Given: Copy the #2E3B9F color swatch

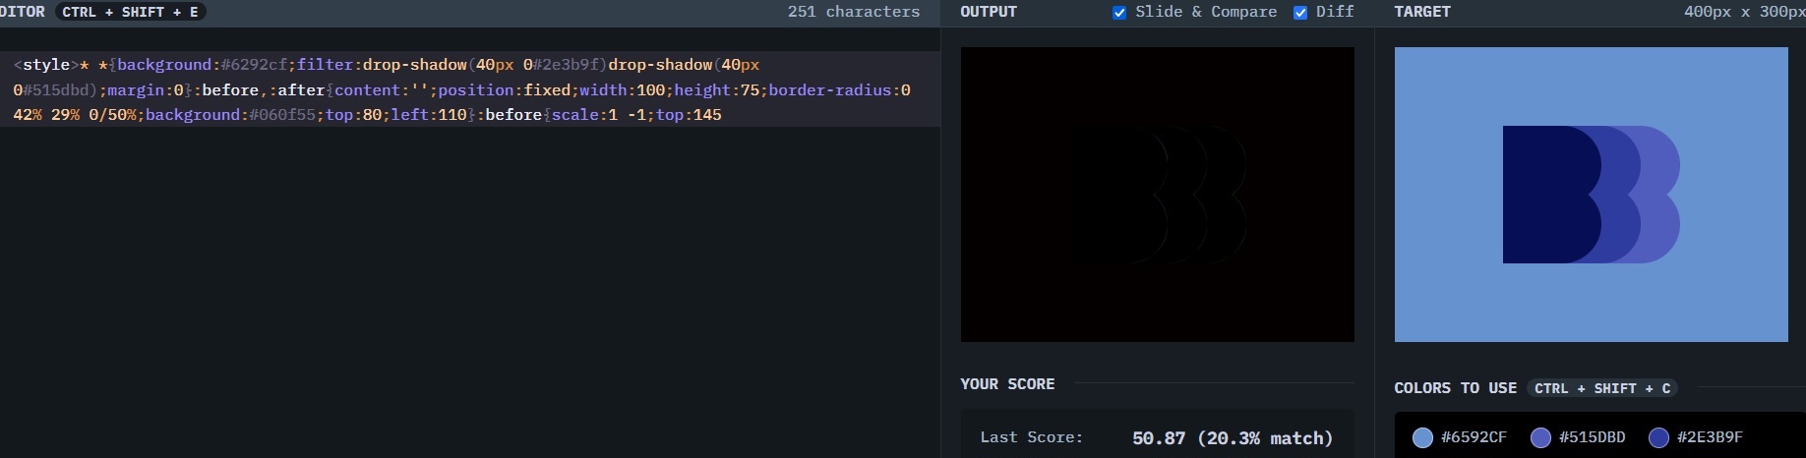Looking at the screenshot, I should (x=1696, y=437).
